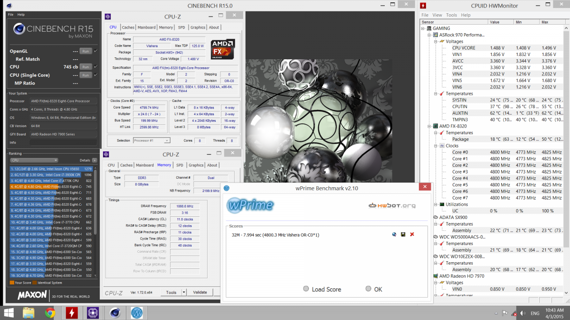This screenshot has height=320, width=570.
Task: Click the Action Center flag tray icon
Action: 504,313
